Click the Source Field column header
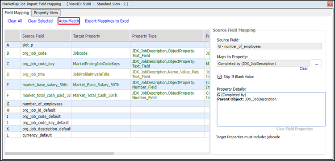 click(x=46, y=36)
